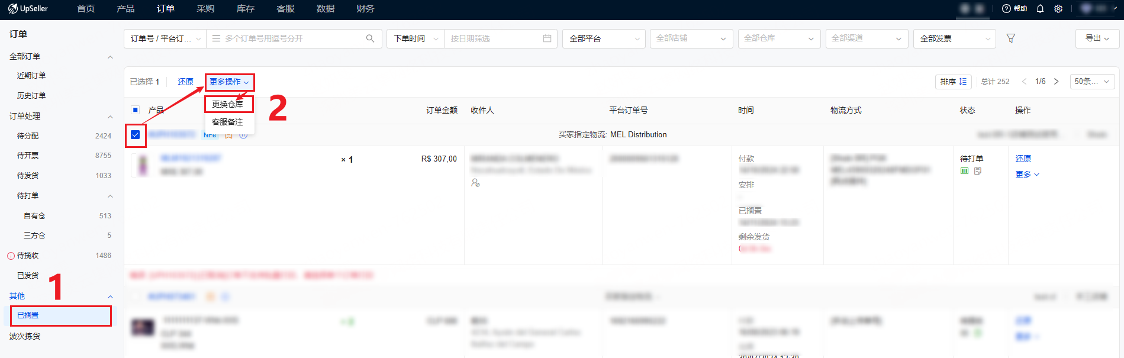Click the calendar icon in date filter

(x=547, y=38)
